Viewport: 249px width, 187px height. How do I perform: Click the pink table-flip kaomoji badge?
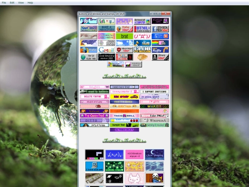click(x=142, y=36)
